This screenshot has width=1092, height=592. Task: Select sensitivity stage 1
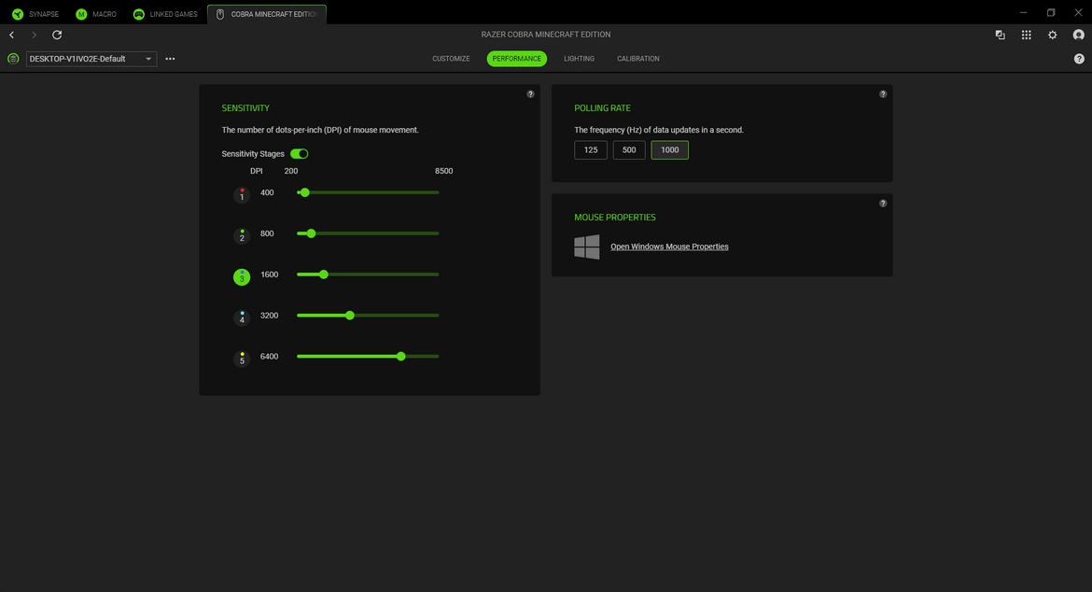(242, 195)
